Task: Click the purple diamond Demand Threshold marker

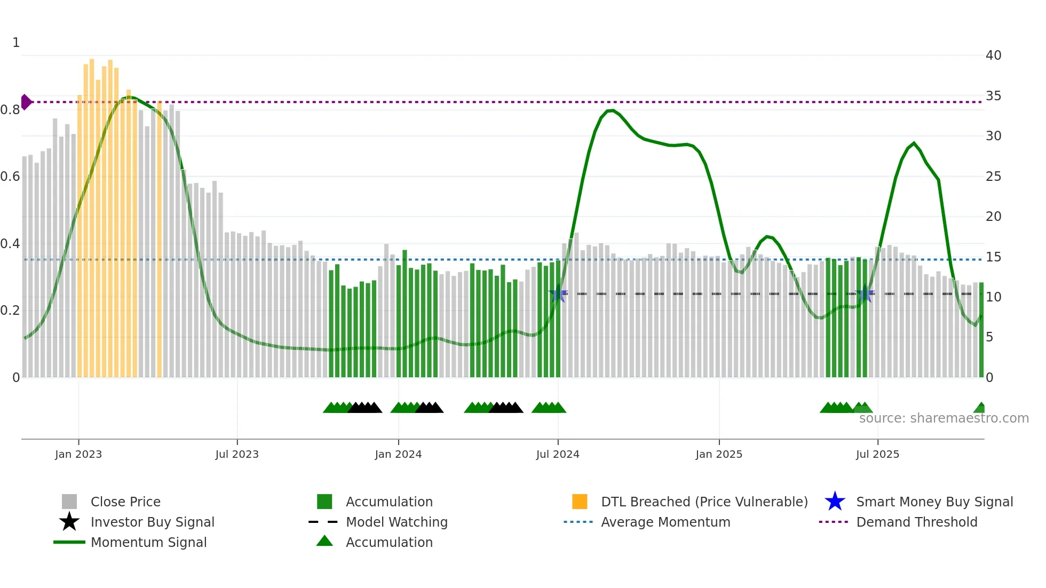Action: click(26, 102)
